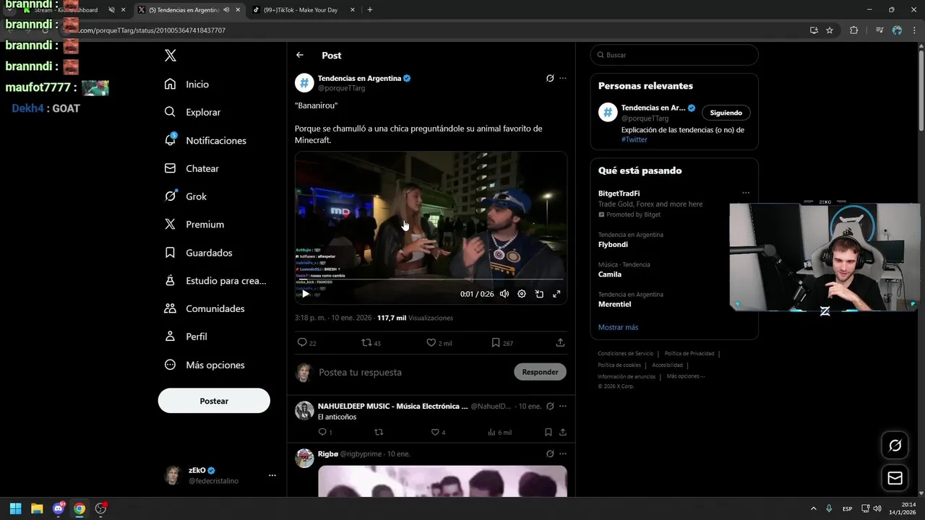
Task: Open Comunidades in the sidebar
Action: coord(205,308)
